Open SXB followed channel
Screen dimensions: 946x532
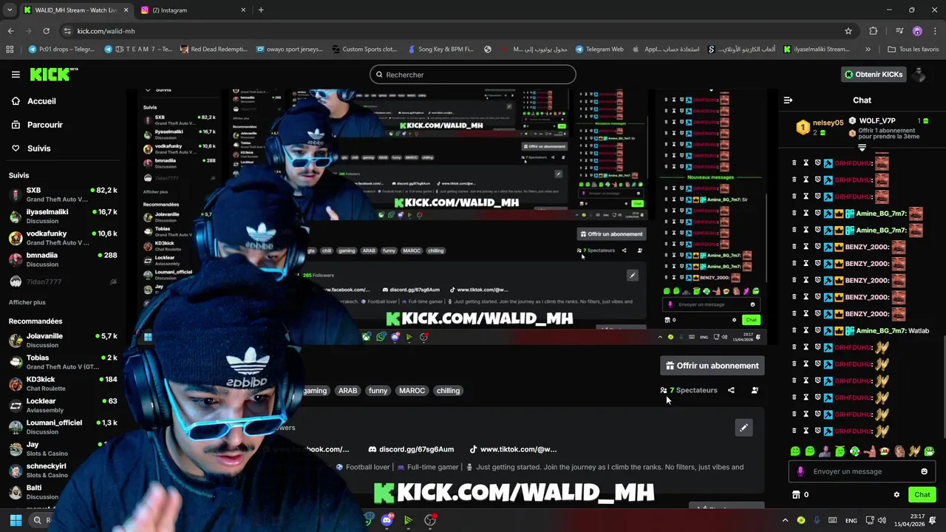click(63, 194)
